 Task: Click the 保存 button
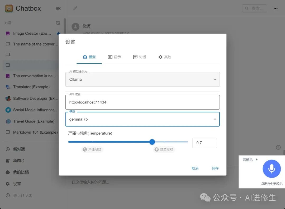click(x=215, y=168)
